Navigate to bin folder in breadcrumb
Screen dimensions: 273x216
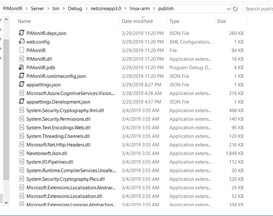pos(56,8)
